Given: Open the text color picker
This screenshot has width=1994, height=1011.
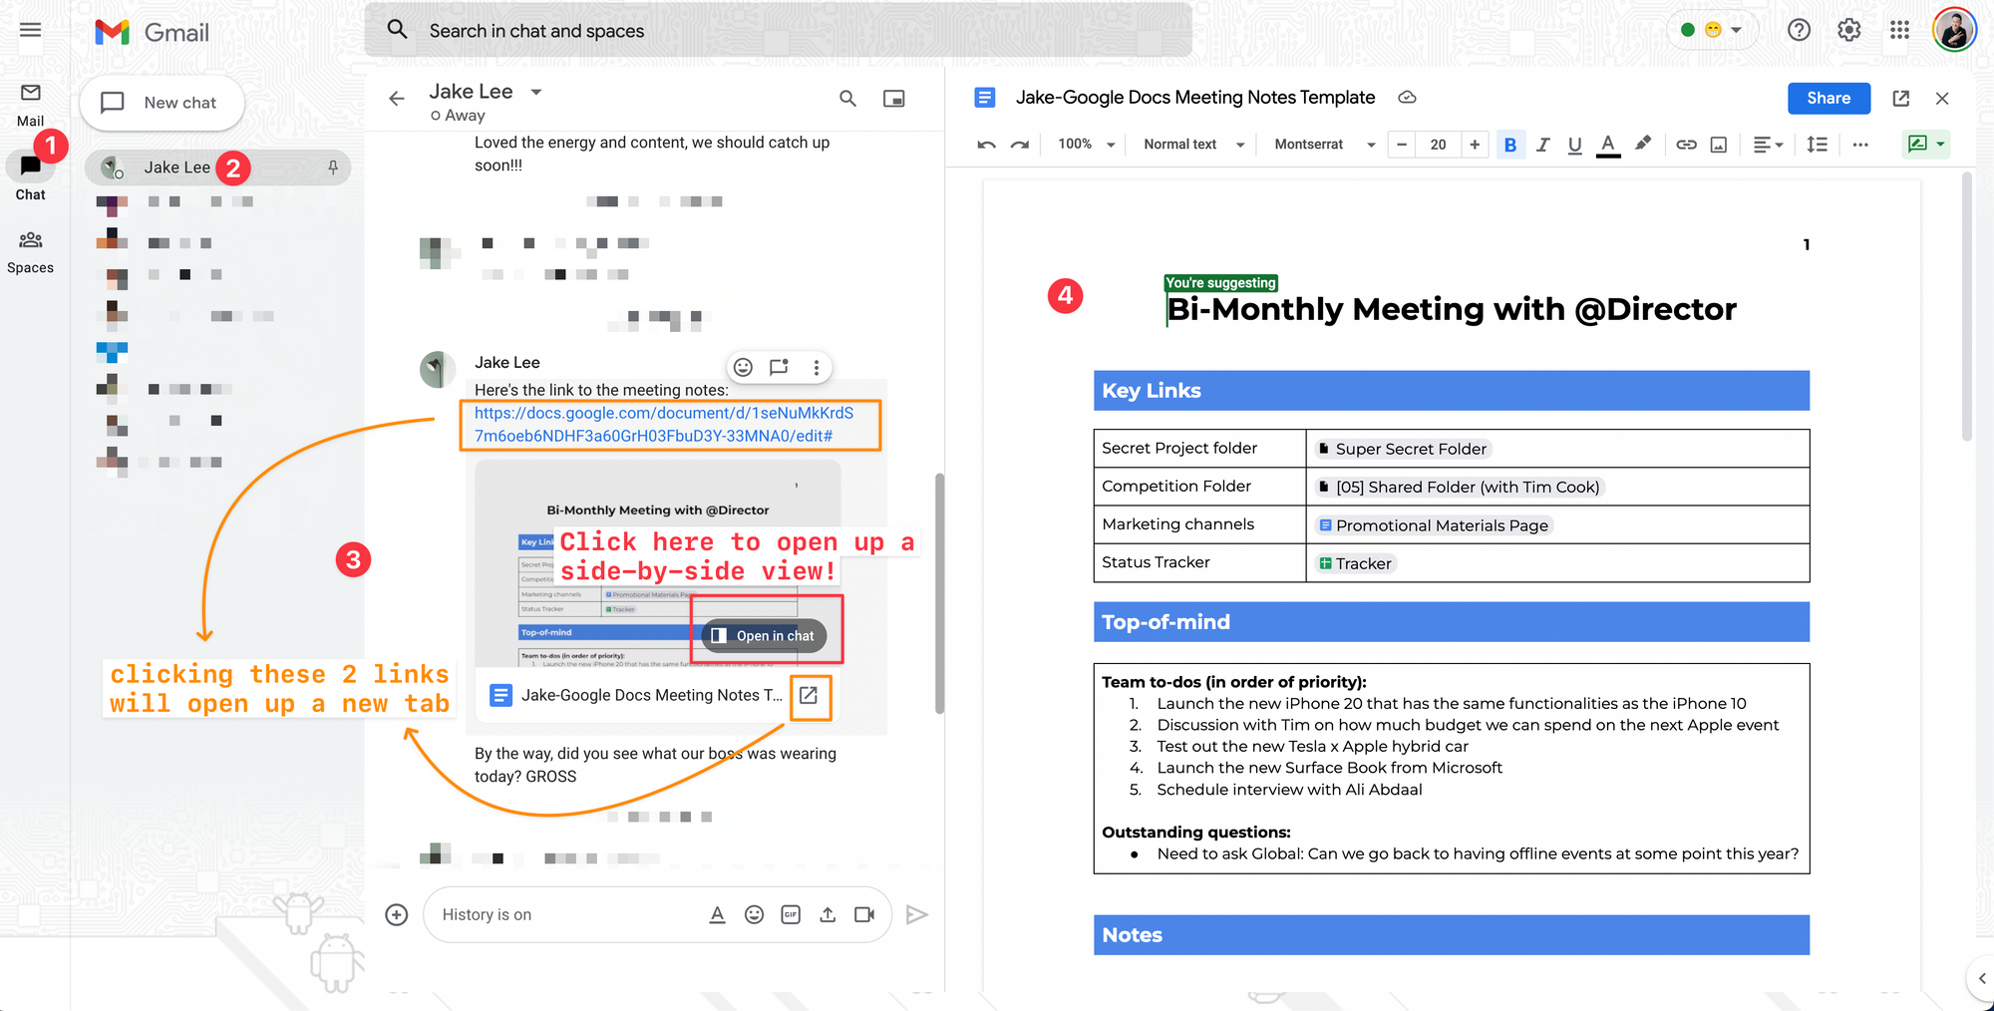Looking at the screenshot, I should 1608,145.
